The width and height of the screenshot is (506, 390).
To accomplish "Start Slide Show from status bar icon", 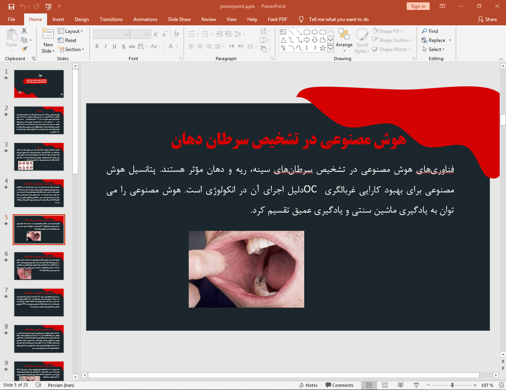I will pyautogui.click(x=416, y=385).
